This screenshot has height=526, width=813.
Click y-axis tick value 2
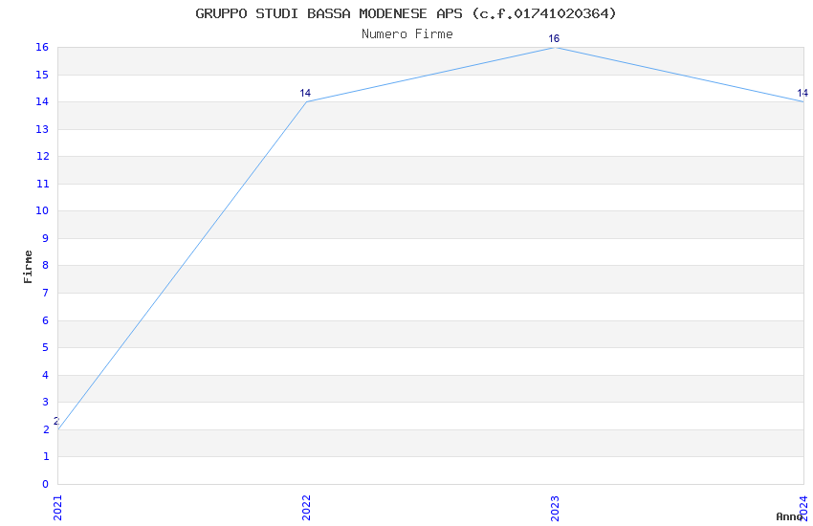(46, 429)
